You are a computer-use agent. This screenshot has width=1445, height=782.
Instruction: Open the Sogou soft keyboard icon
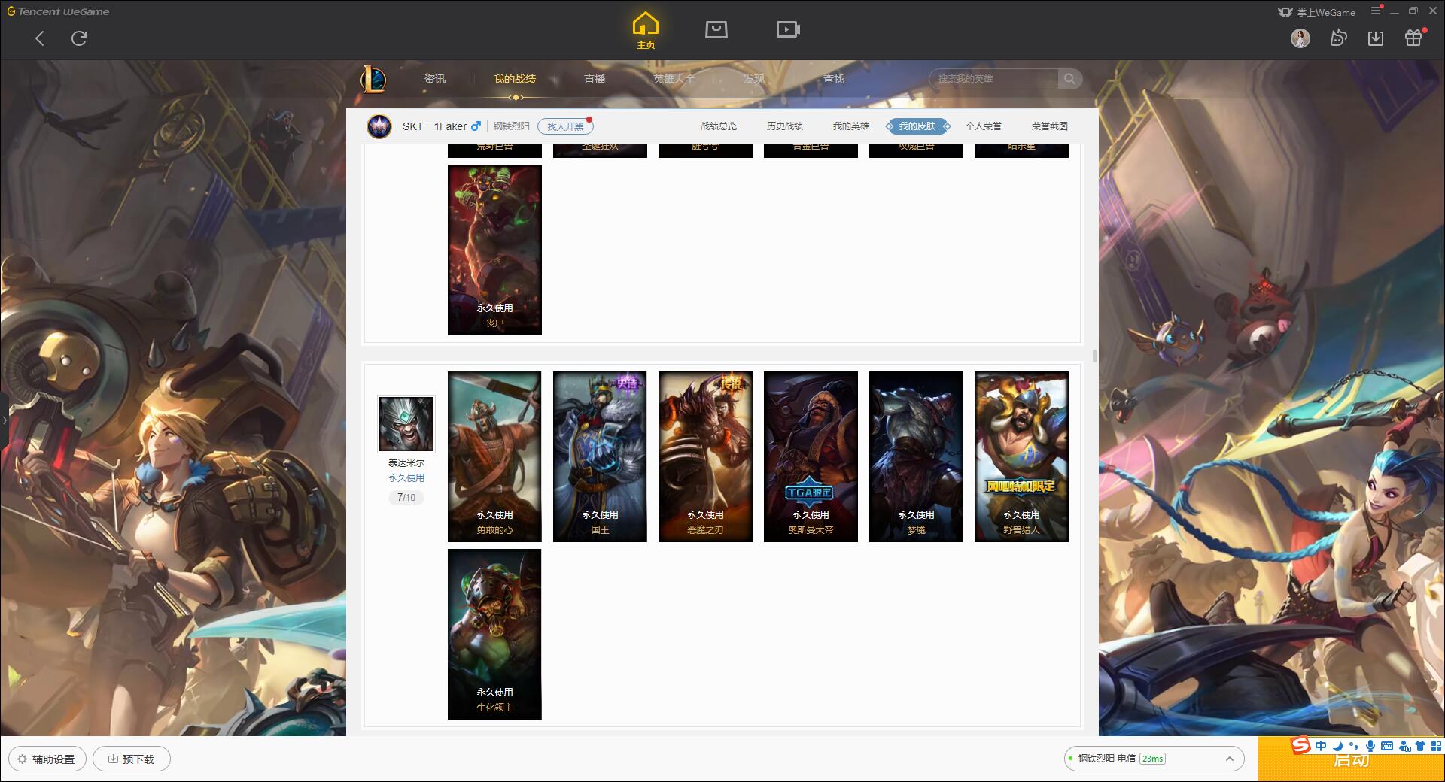click(1387, 746)
